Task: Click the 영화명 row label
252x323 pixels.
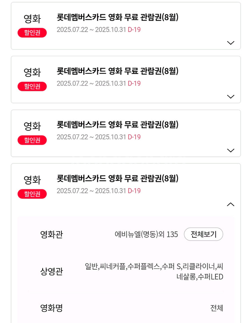Action: tap(51, 308)
